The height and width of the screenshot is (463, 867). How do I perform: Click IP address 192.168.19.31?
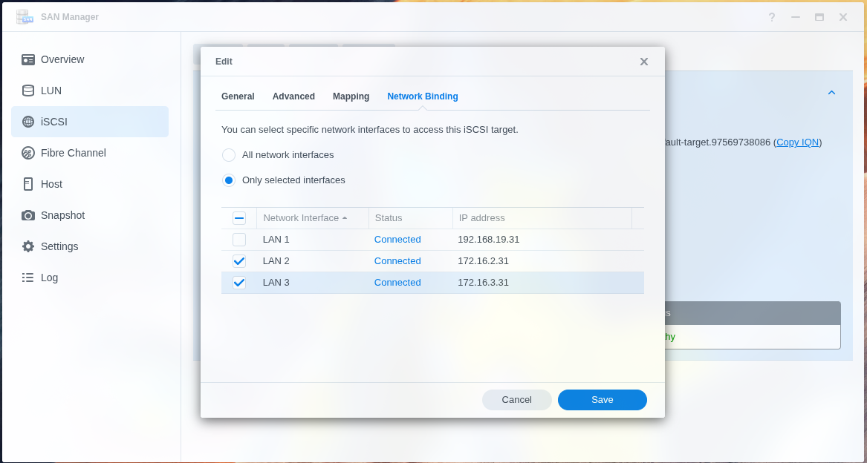click(x=489, y=240)
